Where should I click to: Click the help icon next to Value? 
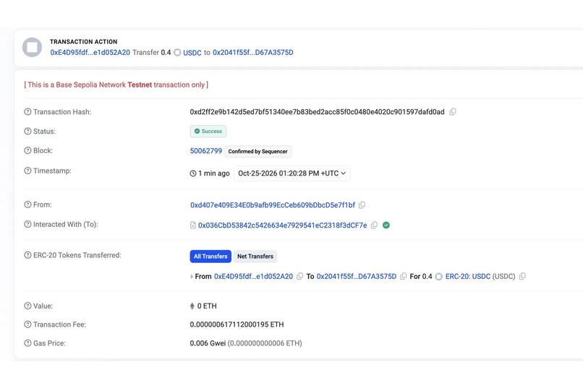coord(27,306)
